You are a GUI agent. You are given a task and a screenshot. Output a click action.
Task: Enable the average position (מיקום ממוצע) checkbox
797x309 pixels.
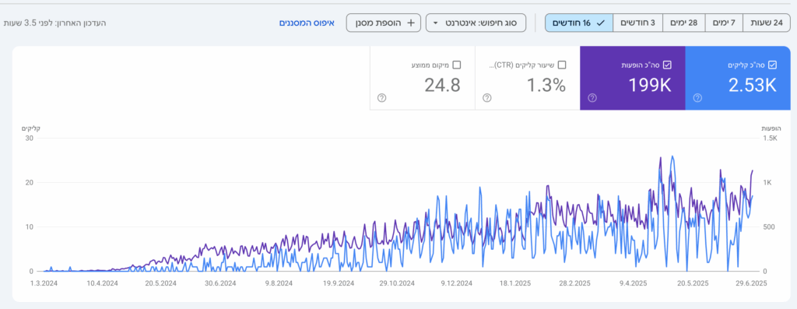tap(456, 65)
